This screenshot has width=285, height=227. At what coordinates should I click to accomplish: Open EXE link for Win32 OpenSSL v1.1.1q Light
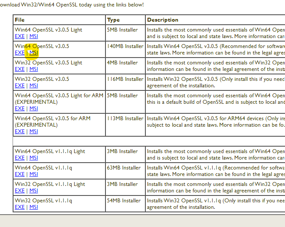20,191
